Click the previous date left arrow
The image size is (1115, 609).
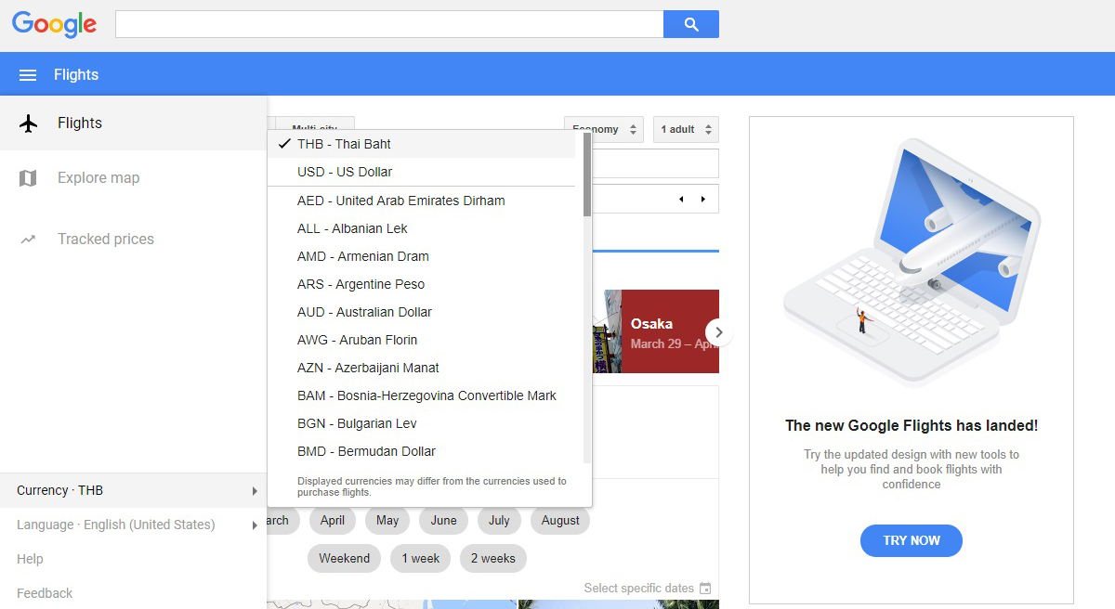pos(681,200)
